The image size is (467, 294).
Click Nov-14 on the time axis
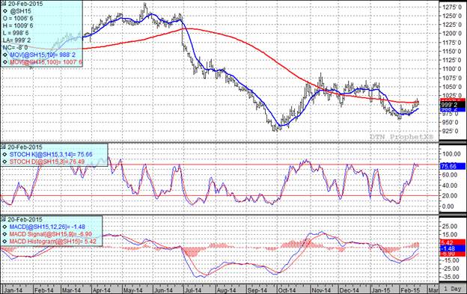(x=321, y=290)
